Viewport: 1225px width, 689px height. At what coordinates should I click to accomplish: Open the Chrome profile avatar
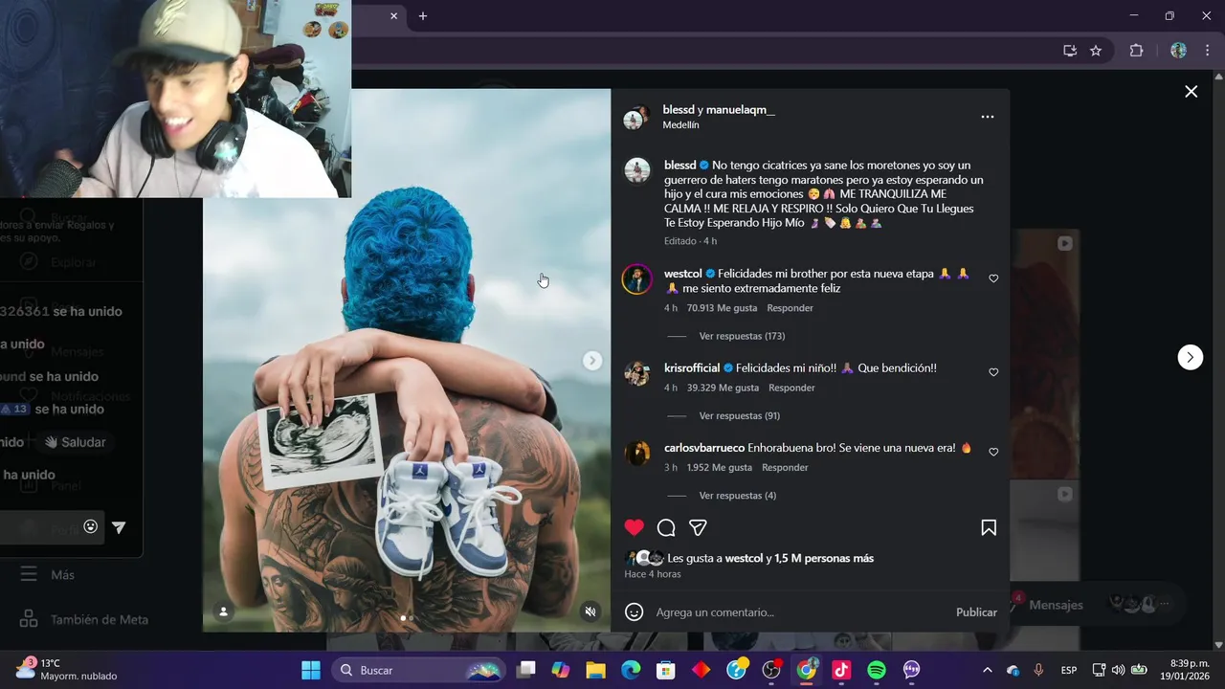[1178, 51]
